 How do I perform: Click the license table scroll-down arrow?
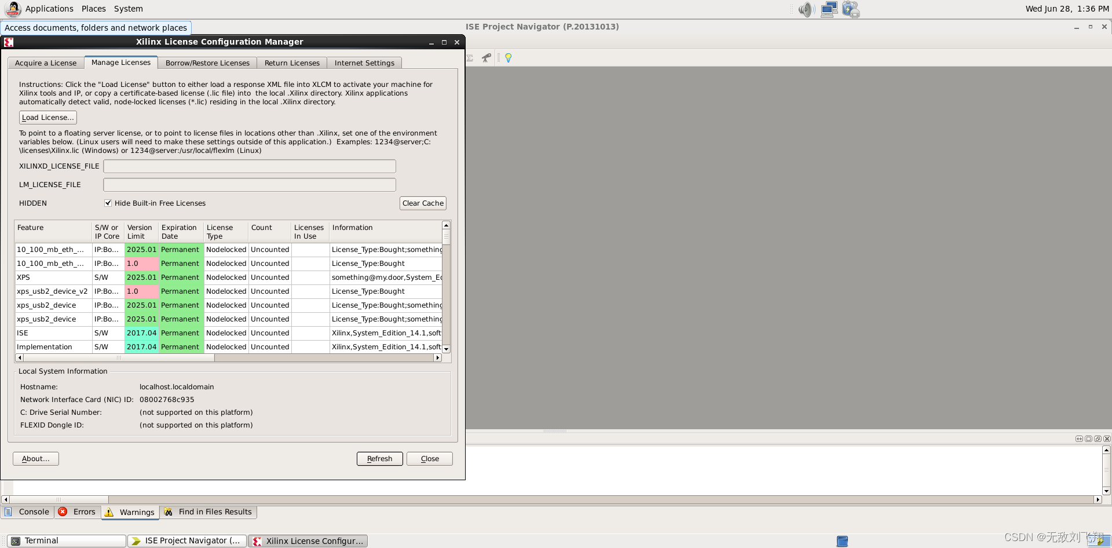click(446, 349)
